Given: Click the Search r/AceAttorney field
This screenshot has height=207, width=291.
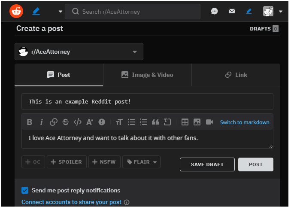Looking at the screenshot, I should tap(133, 12).
